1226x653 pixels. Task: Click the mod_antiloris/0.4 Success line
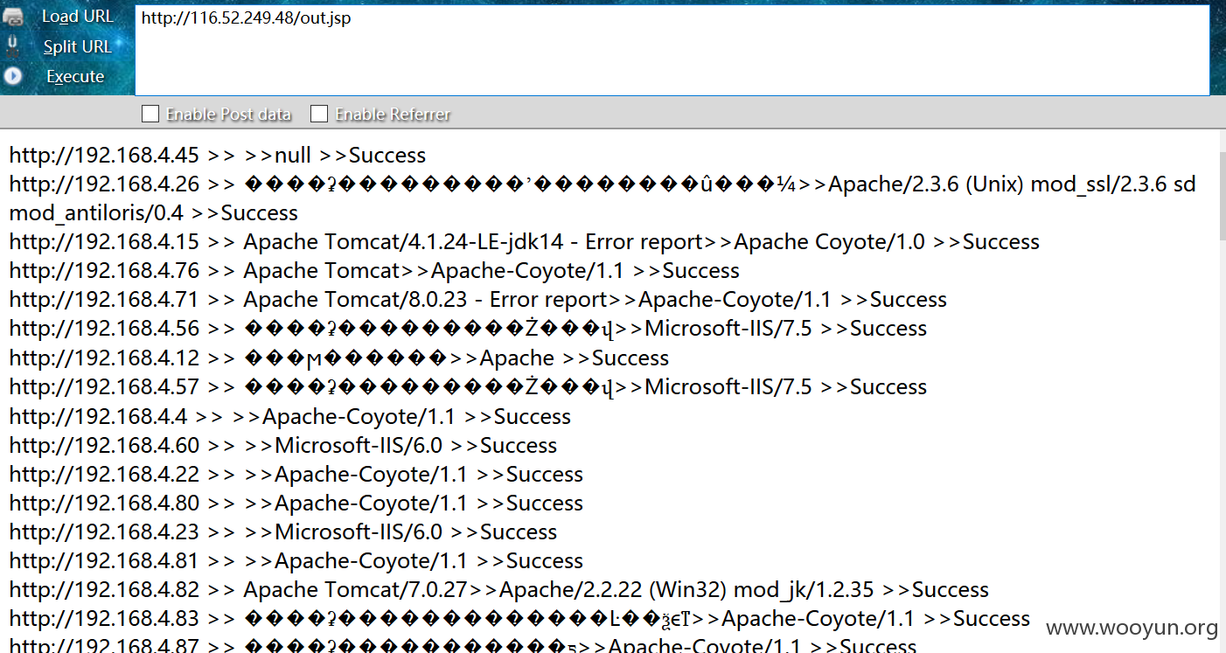(154, 213)
